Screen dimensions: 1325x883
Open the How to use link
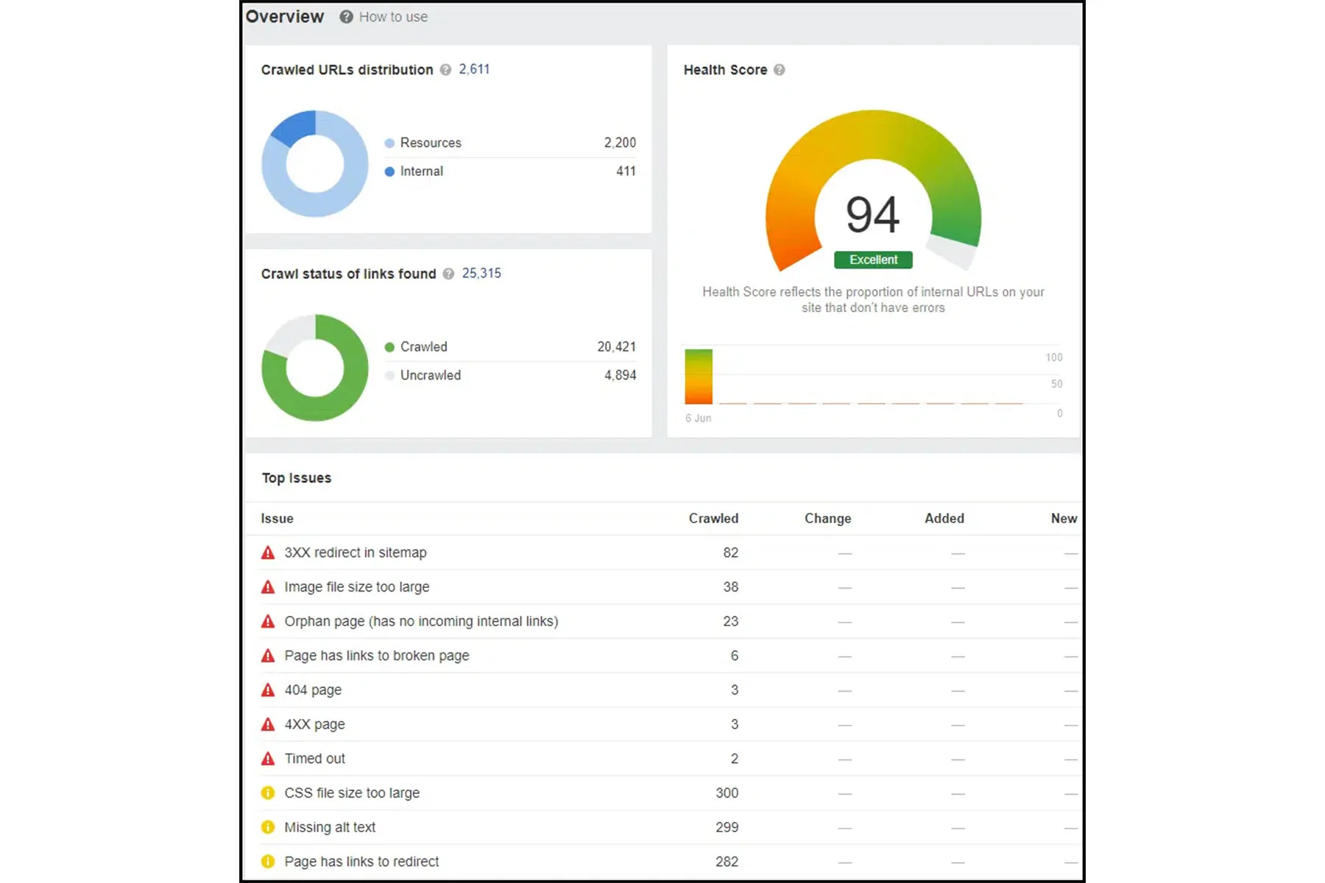tap(393, 17)
